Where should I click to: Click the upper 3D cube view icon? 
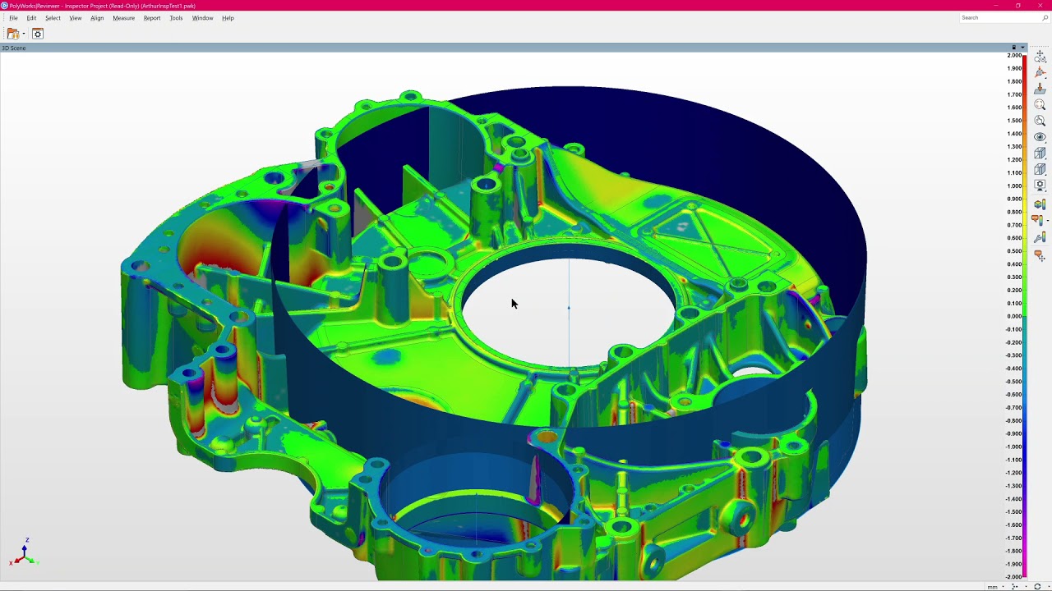pos(1040,153)
